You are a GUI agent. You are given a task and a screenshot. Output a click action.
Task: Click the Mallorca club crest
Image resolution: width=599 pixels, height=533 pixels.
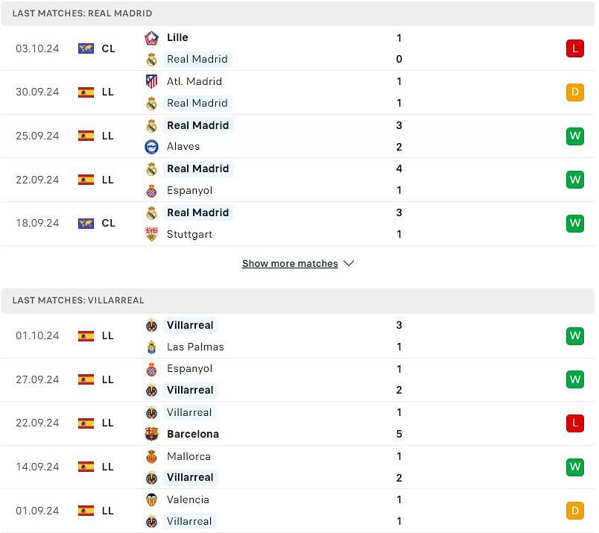152,456
